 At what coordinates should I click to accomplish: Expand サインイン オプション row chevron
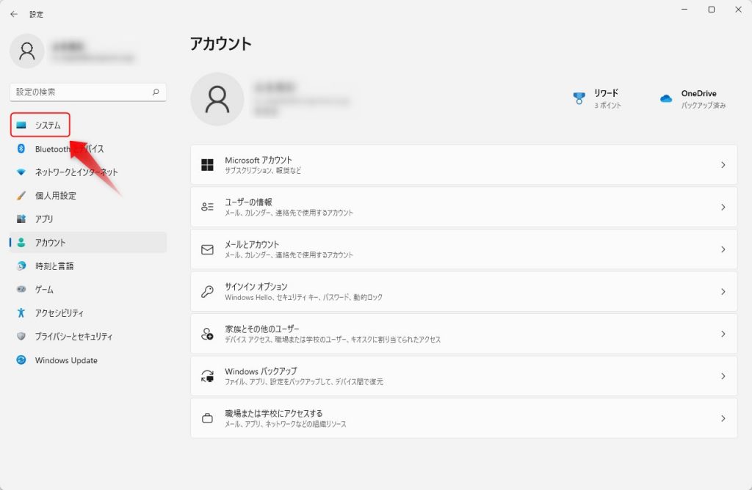pyautogui.click(x=723, y=291)
